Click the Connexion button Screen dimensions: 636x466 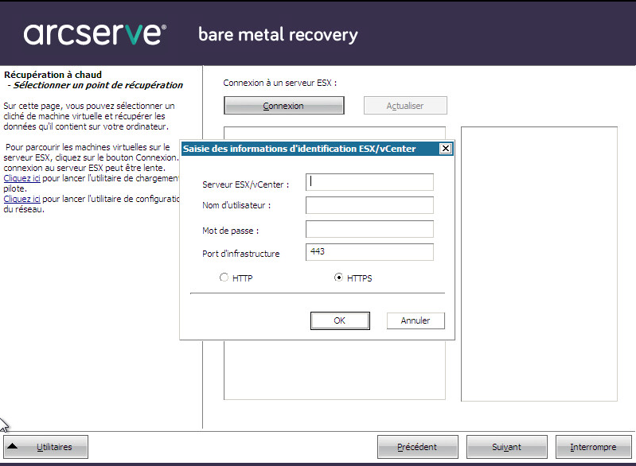[284, 105]
